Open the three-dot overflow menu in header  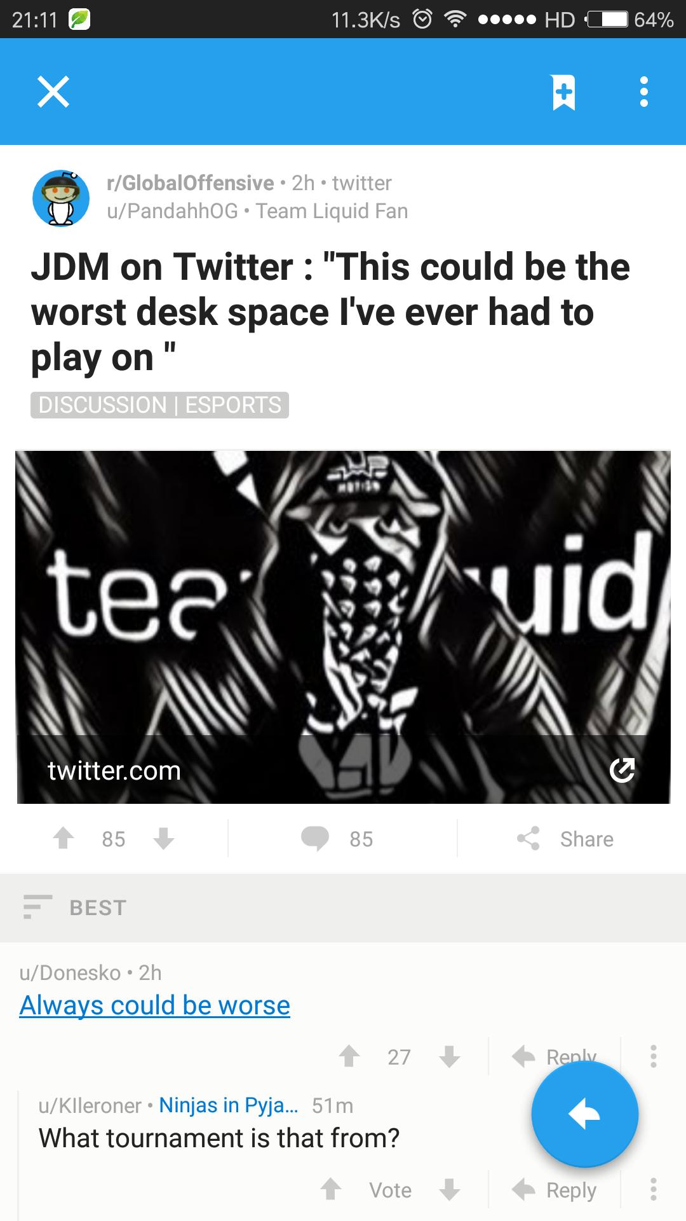pyautogui.click(x=644, y=92)
